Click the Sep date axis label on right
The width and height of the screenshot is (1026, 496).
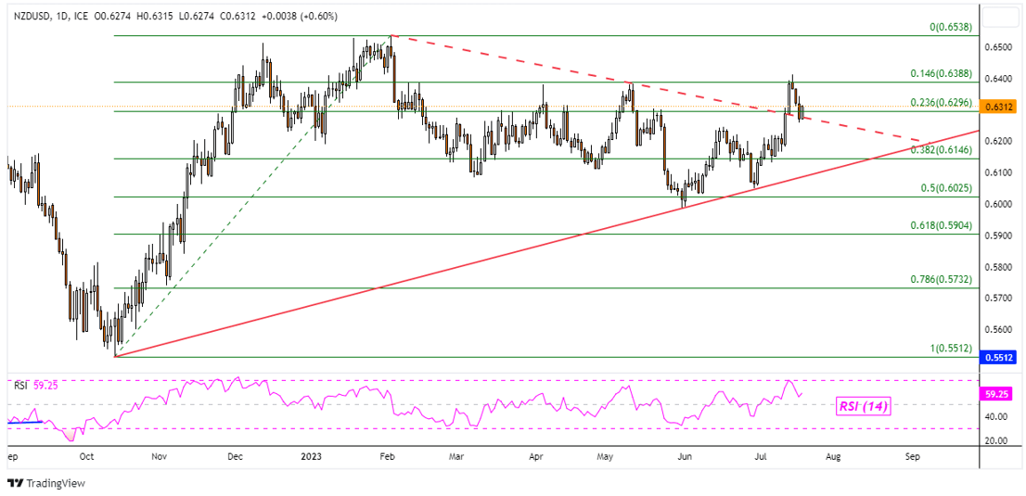click(912, 457)
